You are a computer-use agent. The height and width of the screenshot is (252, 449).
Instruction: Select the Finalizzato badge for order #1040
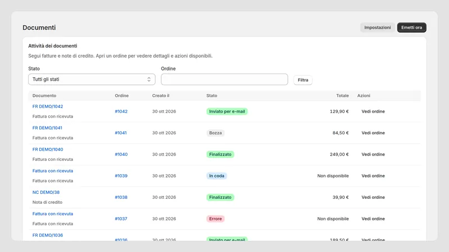pyautogui.click(x=220, y=155)
